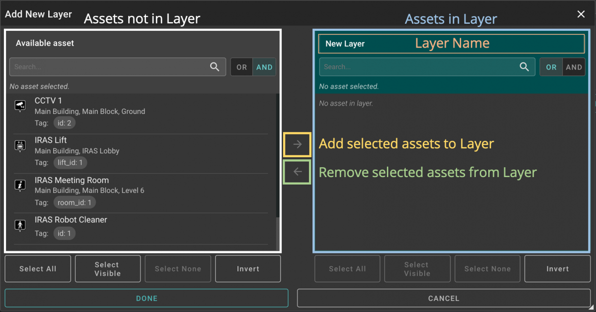Screen dimensions: 596x312
Task: Cancel adding the new layer
Action: click(x=444, y=298)
